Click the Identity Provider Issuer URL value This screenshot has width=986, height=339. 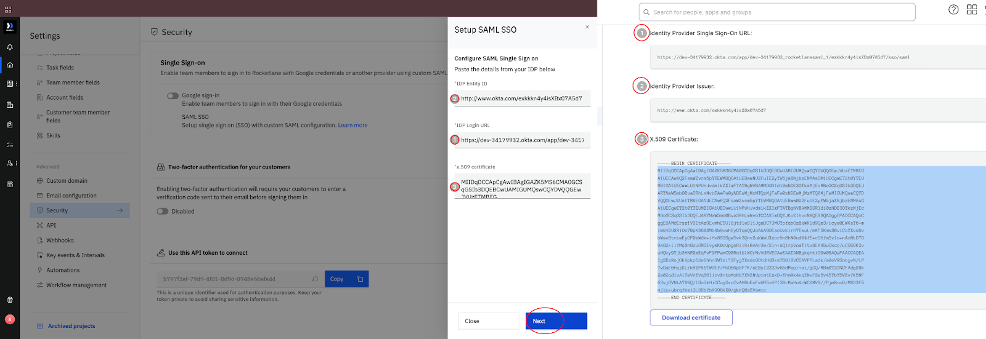click(711, 111)
